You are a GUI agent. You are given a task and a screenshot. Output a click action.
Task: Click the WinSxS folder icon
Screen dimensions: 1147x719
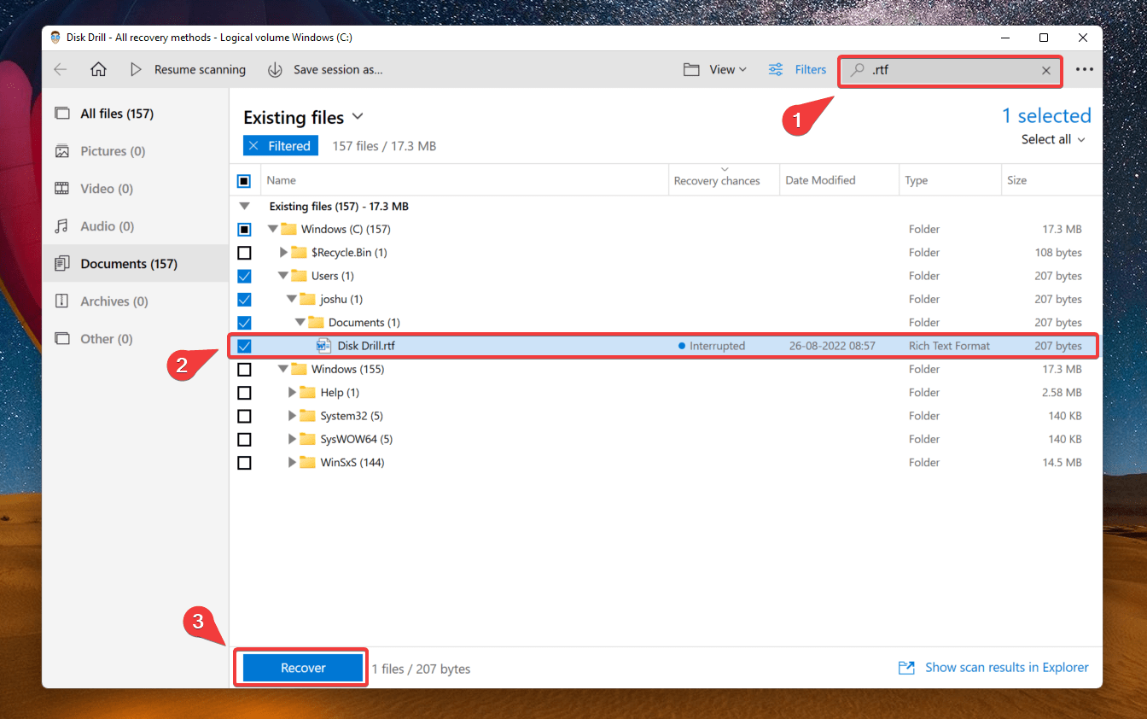pyautogui.click(x=307, y=463)
